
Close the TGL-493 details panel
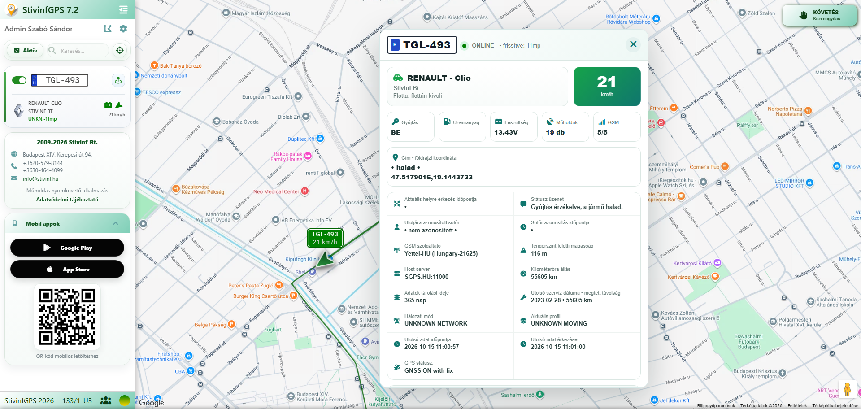(633, 44)
